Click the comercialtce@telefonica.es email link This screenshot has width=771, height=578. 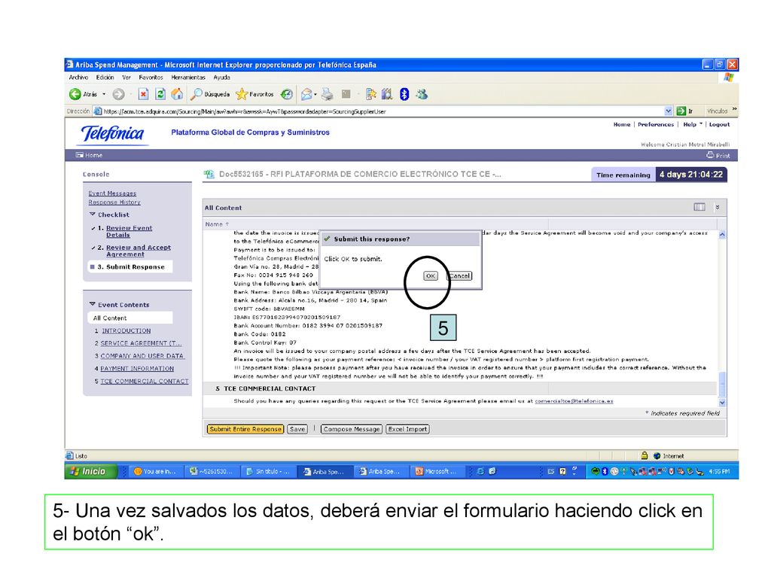tap(574, 401)
